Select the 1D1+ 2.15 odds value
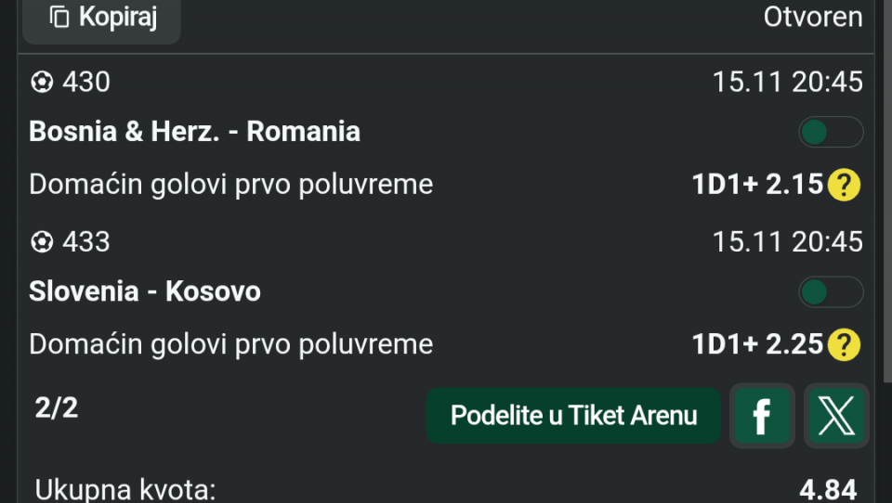Image resolution: width=892 pixels, height=503 pixels. (757, 185)
